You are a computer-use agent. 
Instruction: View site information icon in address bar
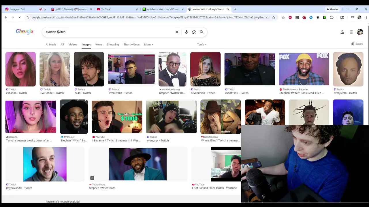[x=28, y=18]
